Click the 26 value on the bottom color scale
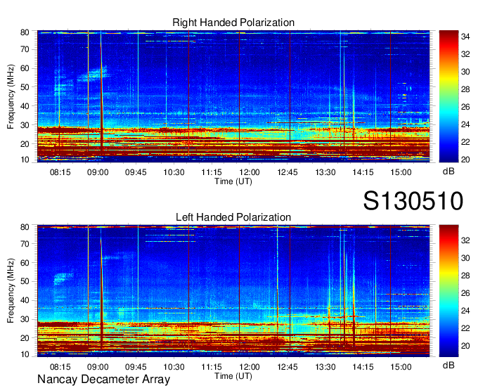 pos(465,293)
